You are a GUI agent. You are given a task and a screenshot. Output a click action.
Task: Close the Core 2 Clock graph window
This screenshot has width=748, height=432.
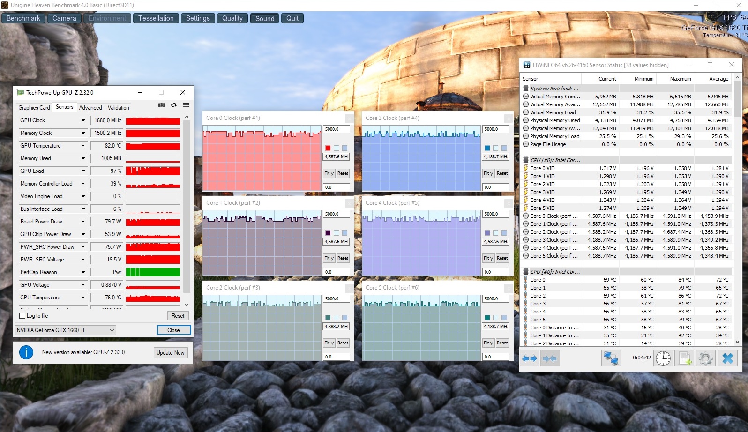click(349, 288)
